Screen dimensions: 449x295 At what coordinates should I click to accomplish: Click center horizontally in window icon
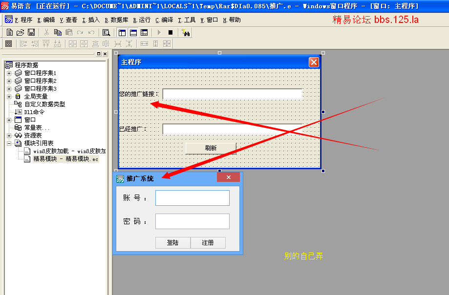pyautogui.click(x=73, y=44)
